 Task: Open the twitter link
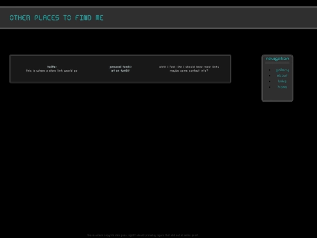[x=52, y=67]
